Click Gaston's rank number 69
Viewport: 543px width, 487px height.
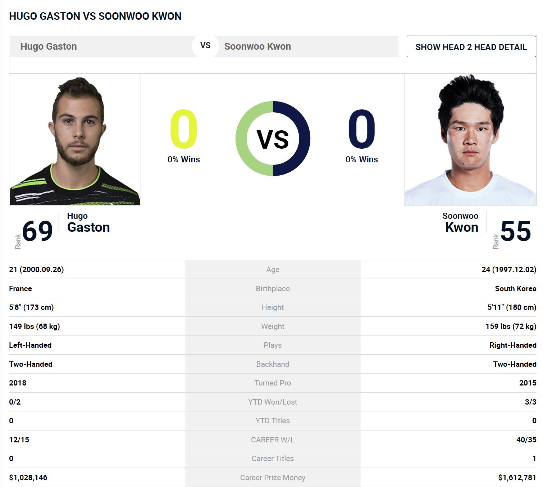pos(37,231)
